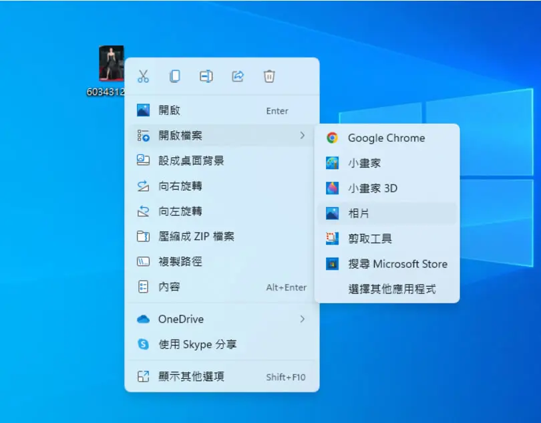Select 相片 app from submenu
This screenshot has width=541, height=423.
click(x=387, y=213)
